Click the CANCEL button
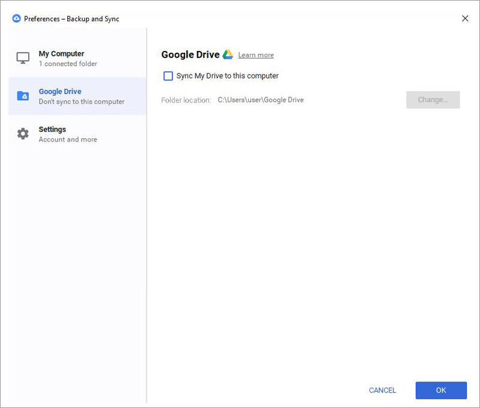This screenshot has height=408, width=480. point(382,390)
